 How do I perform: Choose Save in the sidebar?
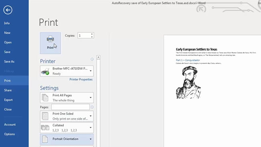[7, 52]
